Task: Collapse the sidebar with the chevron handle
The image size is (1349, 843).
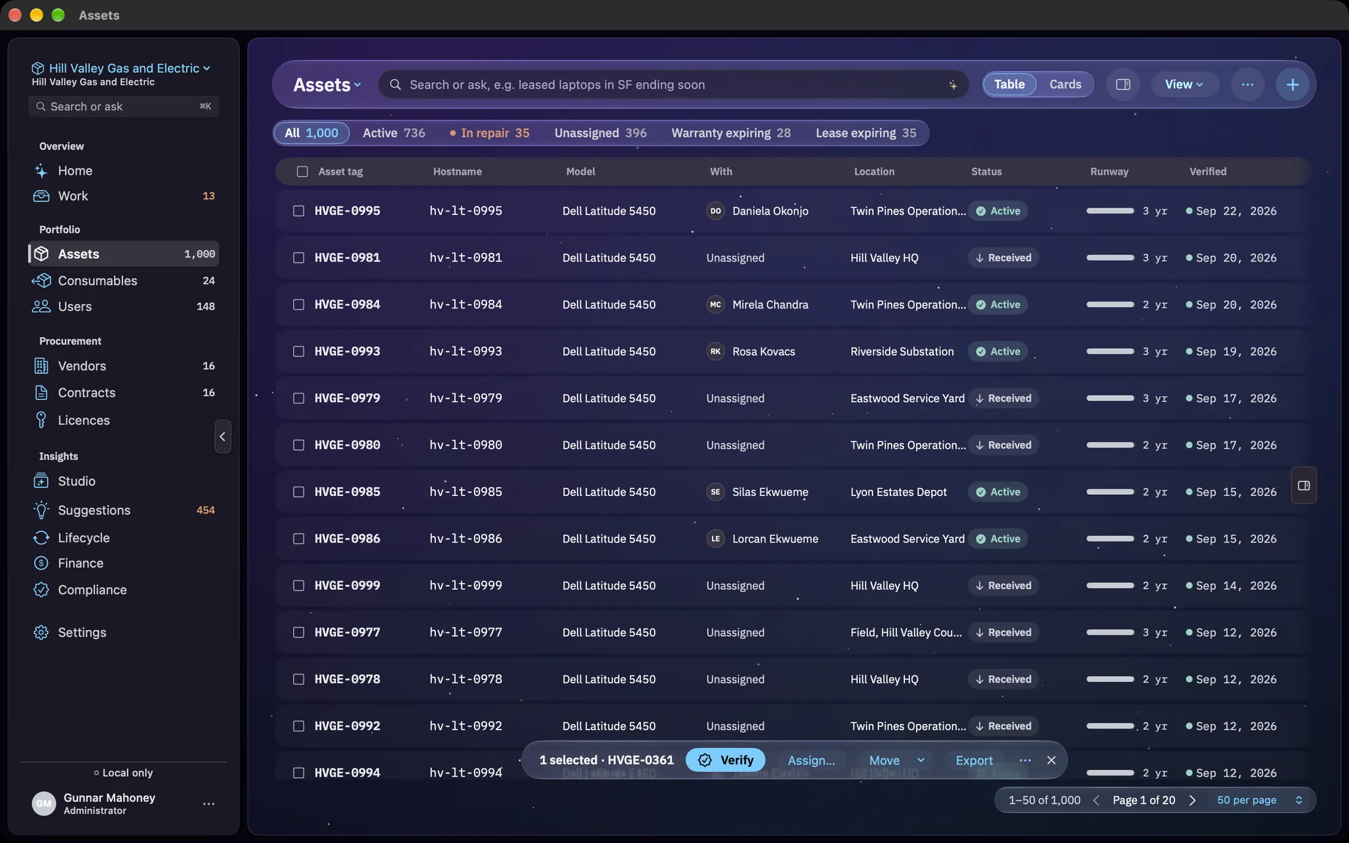Action: 223,437
